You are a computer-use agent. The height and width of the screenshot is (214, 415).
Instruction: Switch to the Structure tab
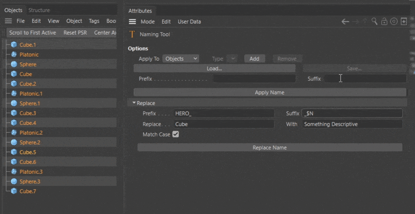pos(39,10)
